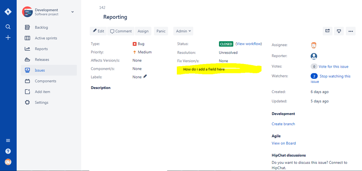The image size is (362, 171).
Task: Click the Labels edit pencil icon
Action: tap(145, 76)
